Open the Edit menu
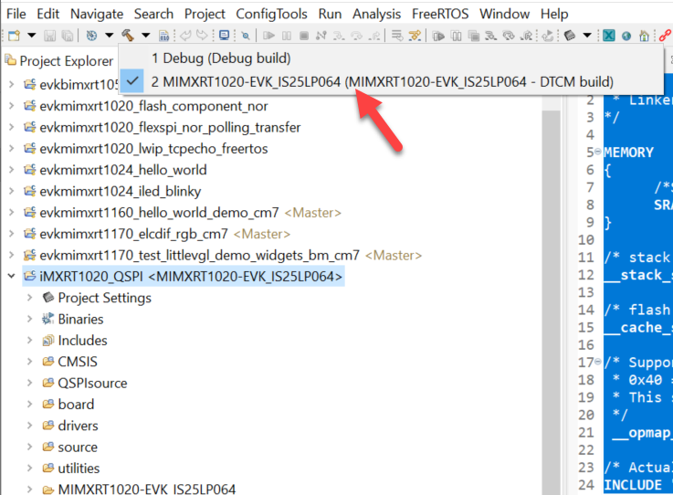This screenshot has height=495, width=673. [47, 15]
